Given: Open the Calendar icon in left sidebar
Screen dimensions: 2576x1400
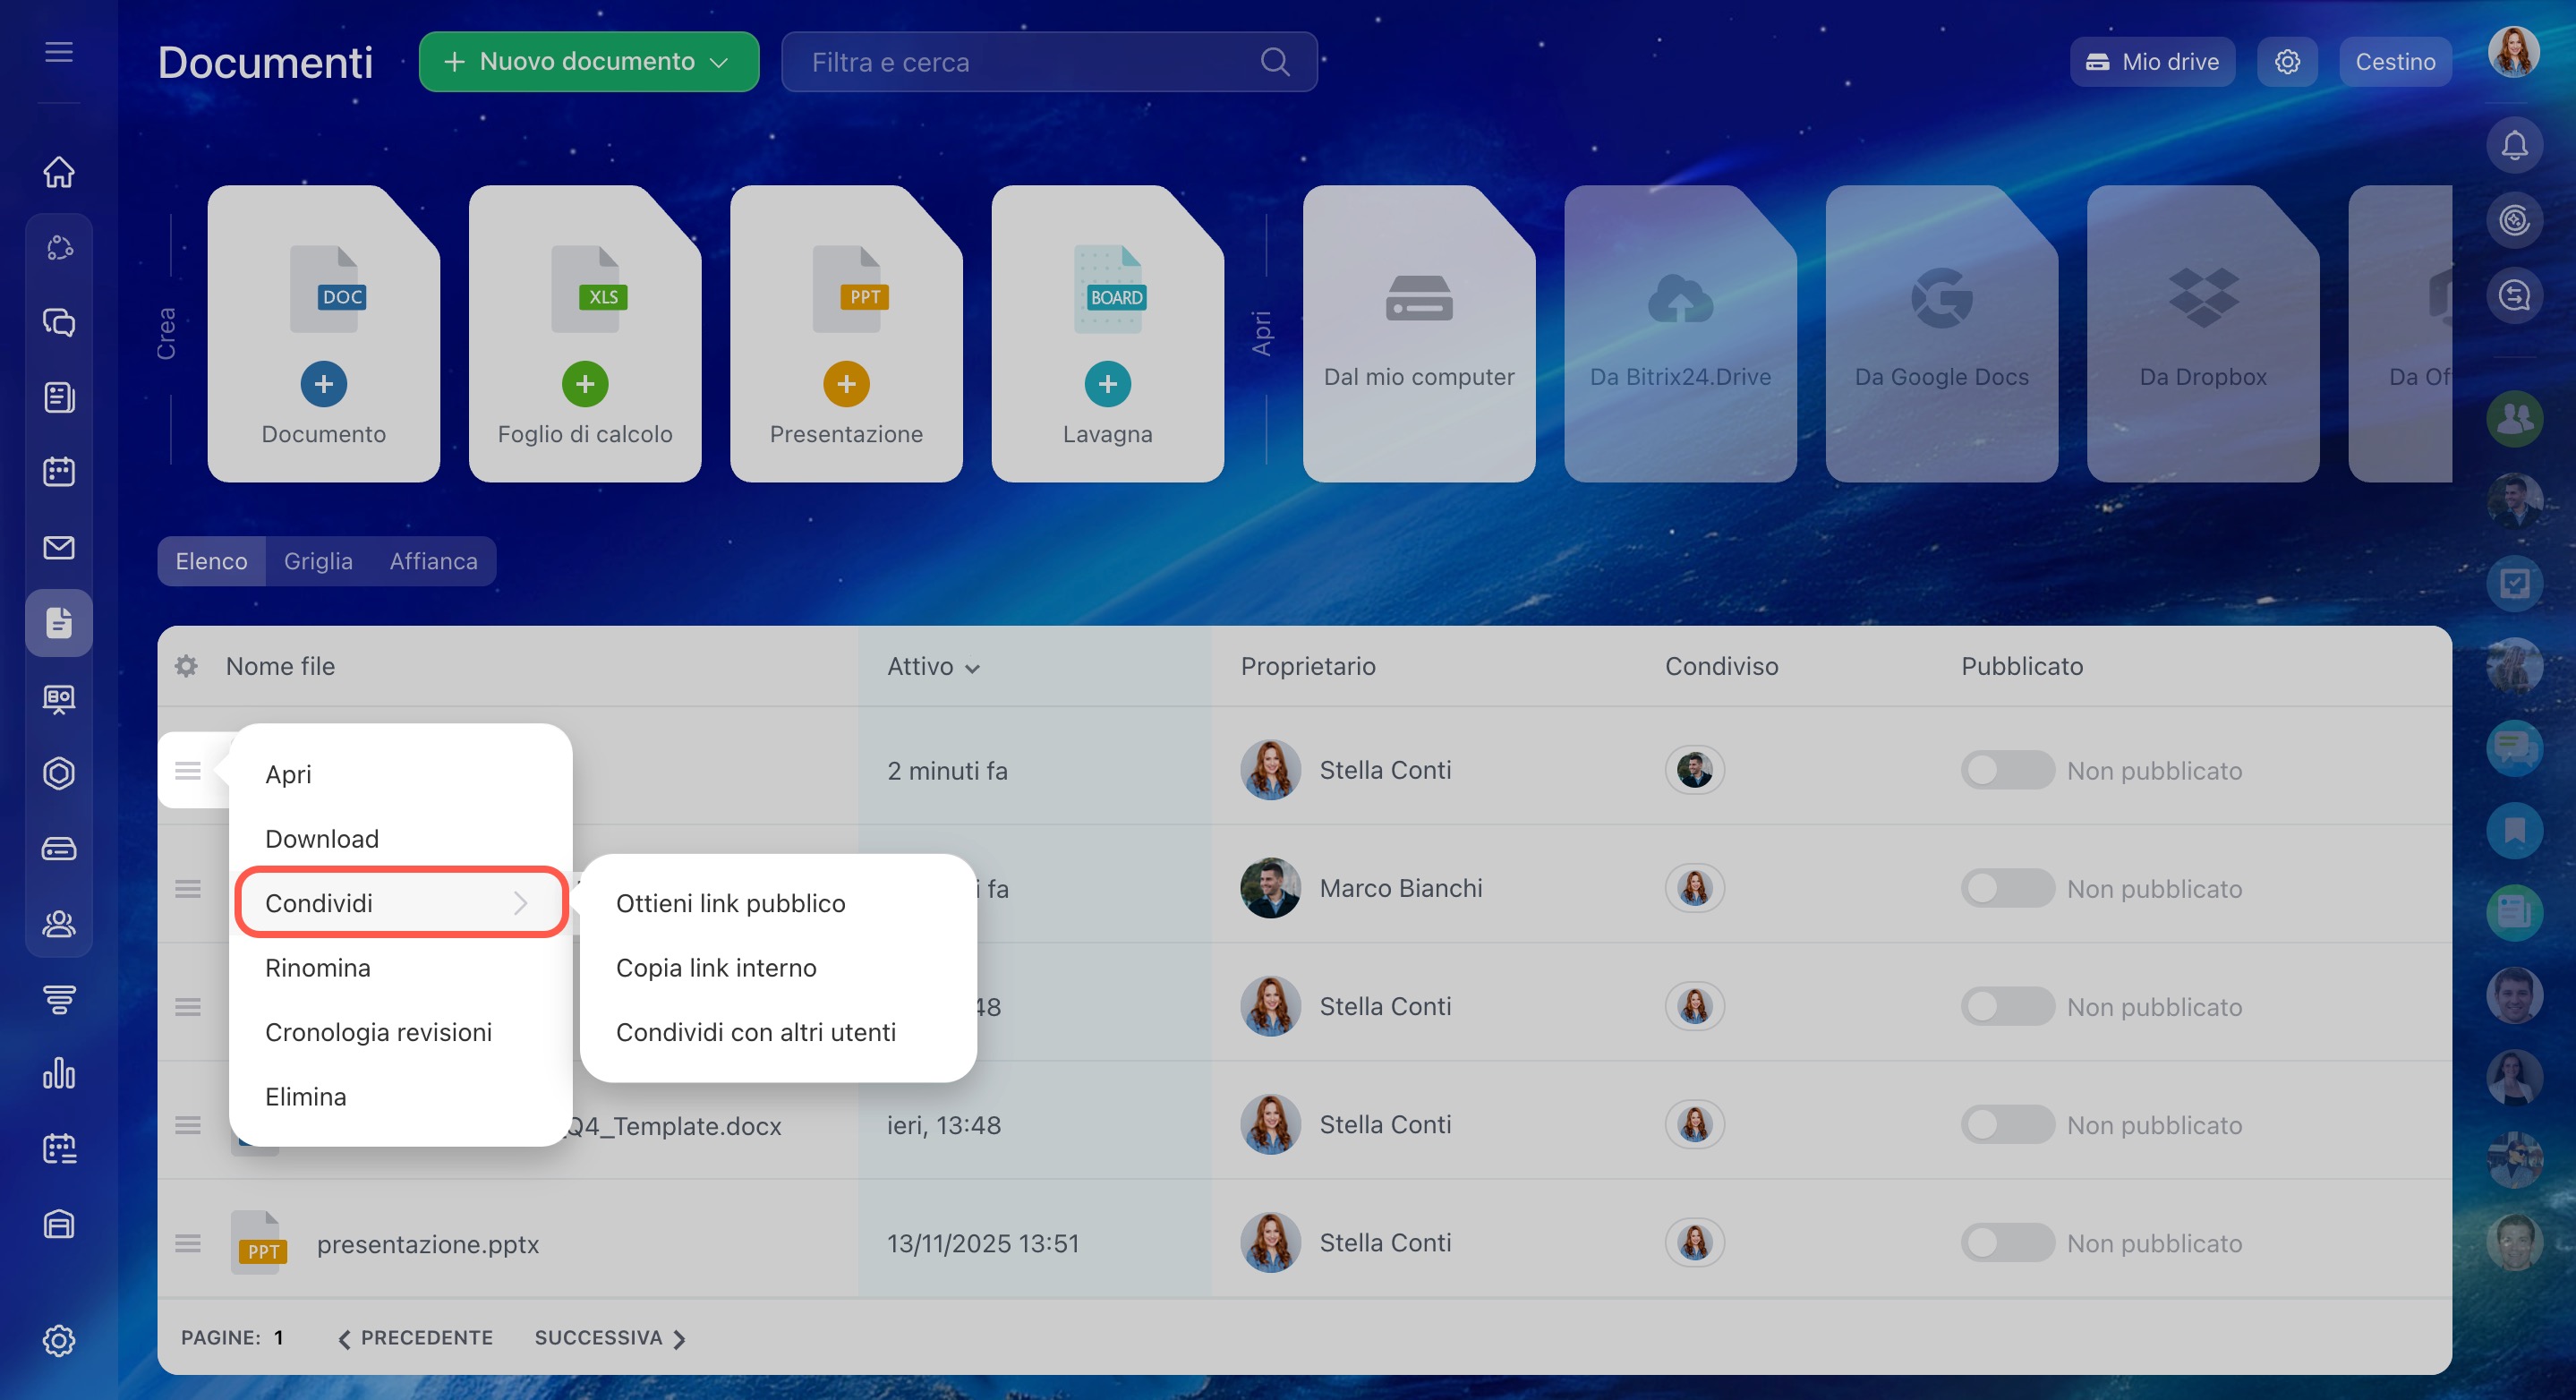Looking at the screenshot, I should pyautogui.click(x=59, y=472).
